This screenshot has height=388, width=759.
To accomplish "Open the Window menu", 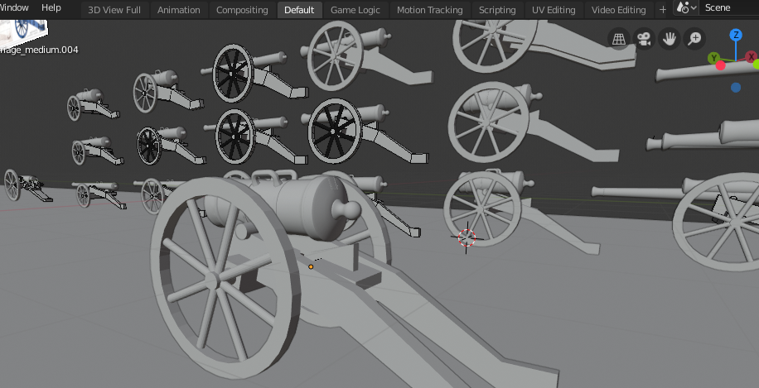I will [x=14, y=7].
